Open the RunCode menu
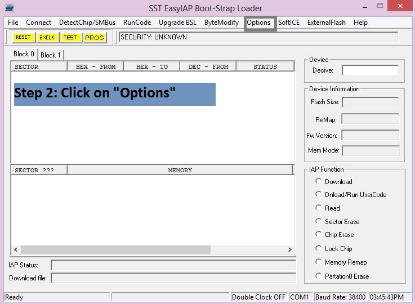This screenshot has height=304, width=415. 137,23
